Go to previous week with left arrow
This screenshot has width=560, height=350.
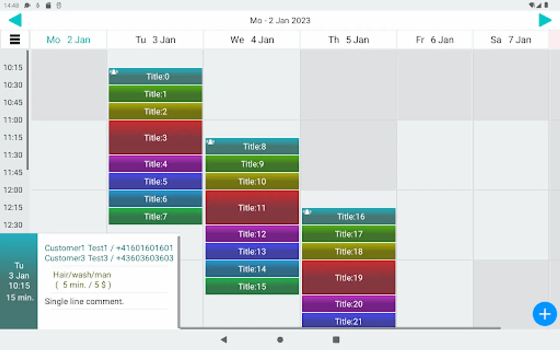[x=15, y=20]
